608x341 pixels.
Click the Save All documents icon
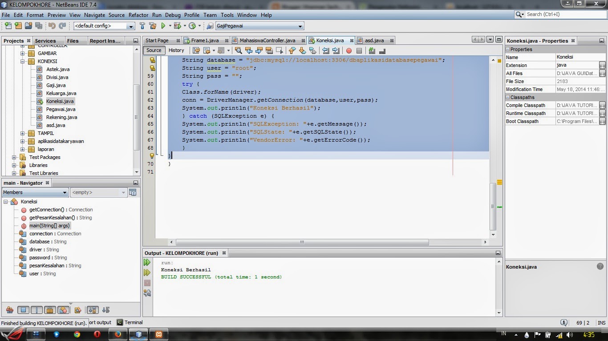coord(39,26)
